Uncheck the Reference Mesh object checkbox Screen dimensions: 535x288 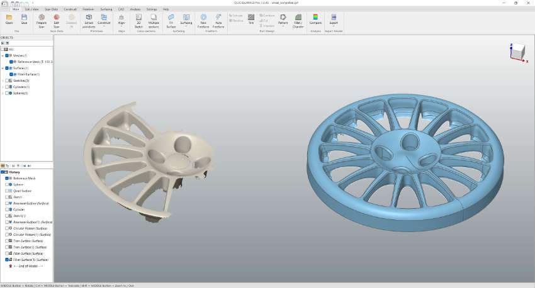point(11,62)
